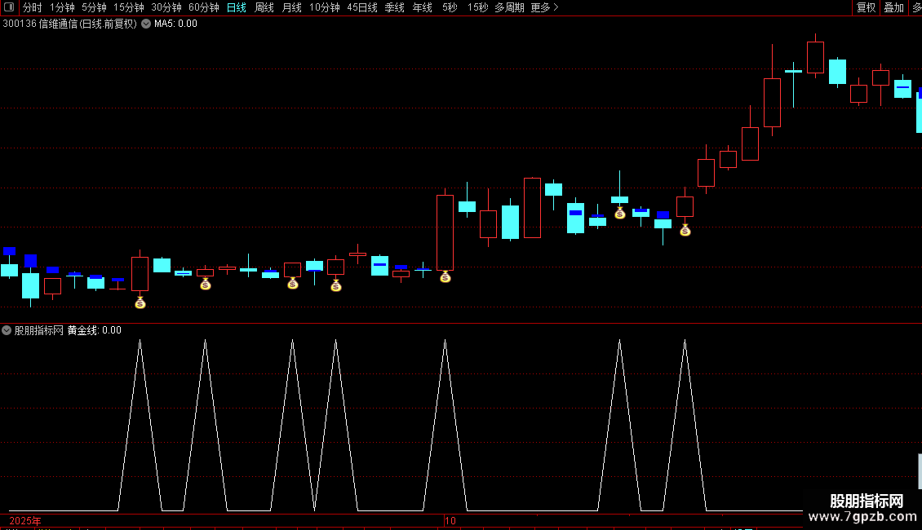Click third money bag signal icon
This screenshot has height=530, width=922.
[293, 283]
